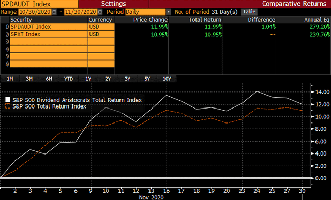Click the empty security field in row 6
Screen dimensions: 331x200
click(x=49, y=64)
